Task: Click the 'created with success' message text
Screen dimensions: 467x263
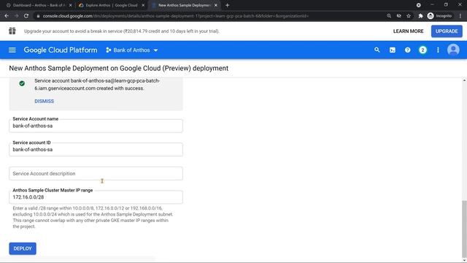Action: coord(97,85)
